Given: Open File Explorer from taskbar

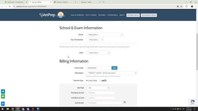Looking at the screenshot, I should point(8,109).
